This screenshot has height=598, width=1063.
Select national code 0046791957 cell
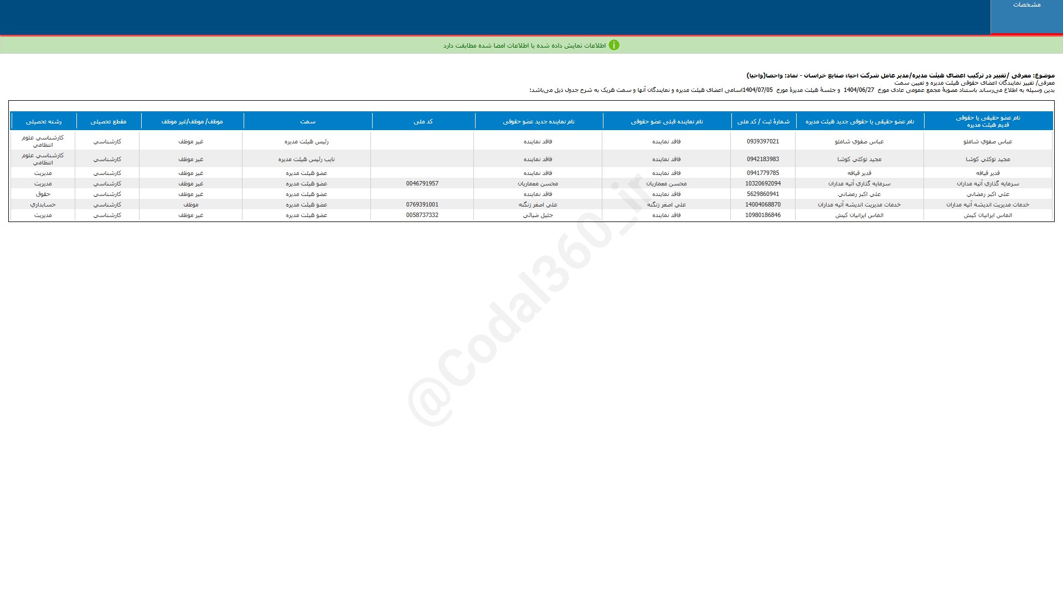(422, 184)
